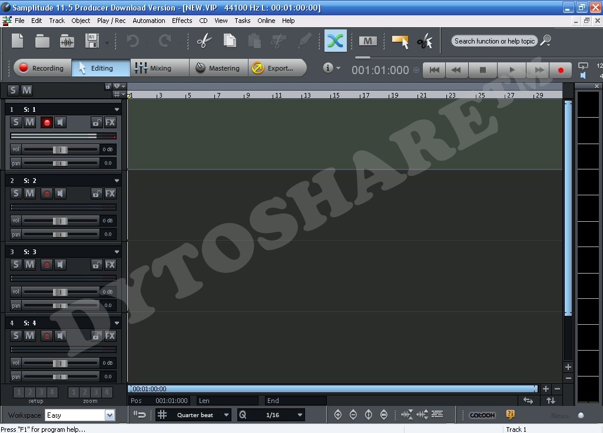Mute track 3
Image resolution: width=603 pixels, height=433 pixels.
point(29,265)
